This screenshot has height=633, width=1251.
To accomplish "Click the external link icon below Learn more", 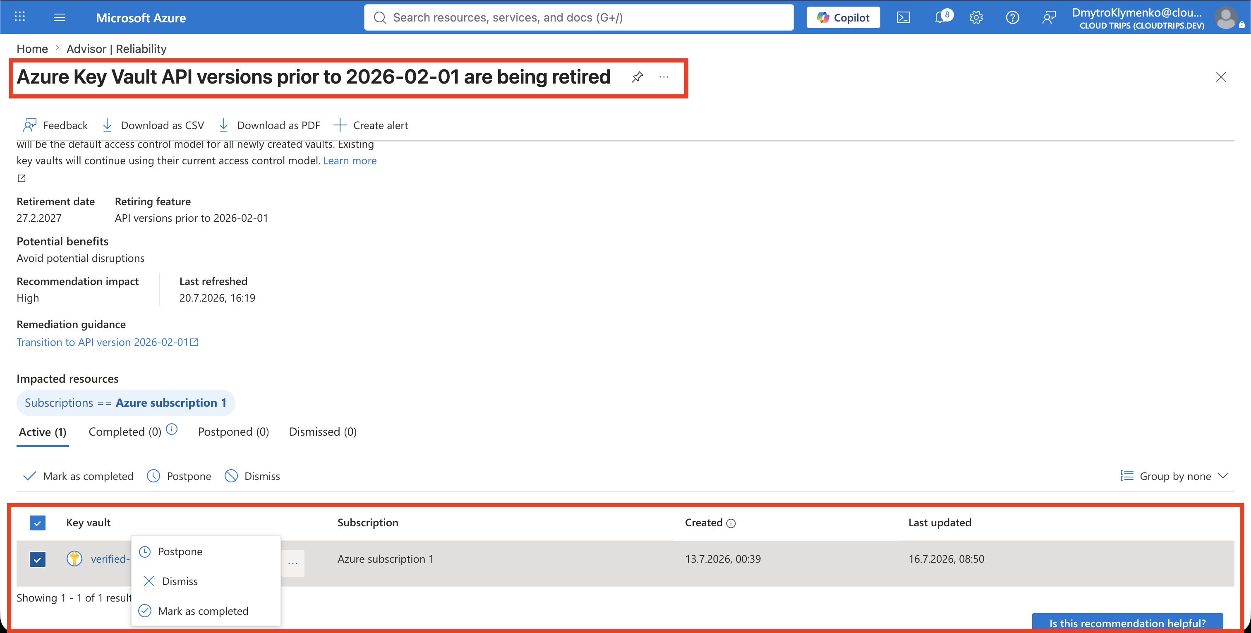I will [22, 178].
